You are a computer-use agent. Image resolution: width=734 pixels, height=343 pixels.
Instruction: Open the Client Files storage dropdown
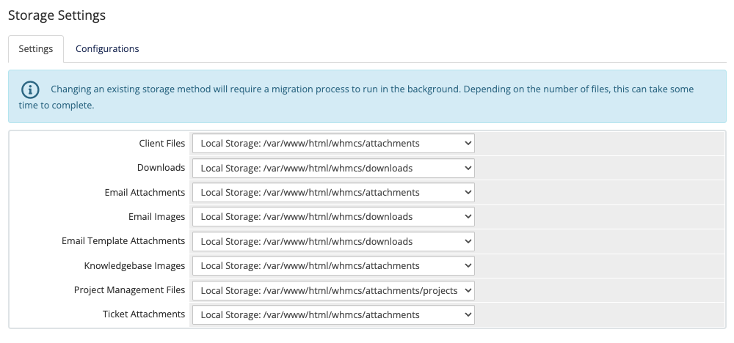333,144
